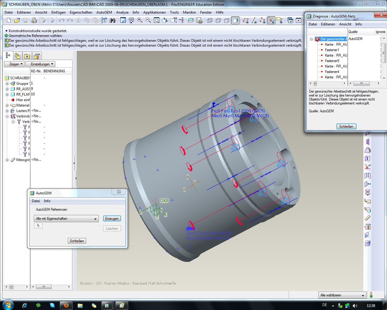Select the tag property icon

(368, 201)
